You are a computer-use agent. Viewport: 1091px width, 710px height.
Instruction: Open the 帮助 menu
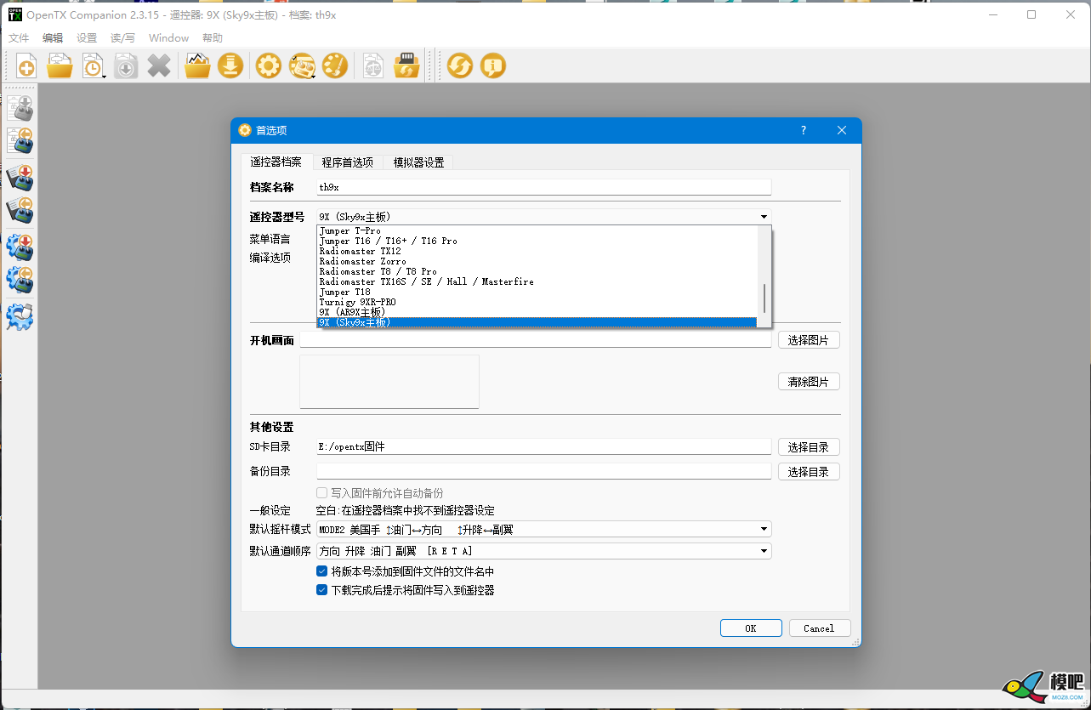[213, 37]
